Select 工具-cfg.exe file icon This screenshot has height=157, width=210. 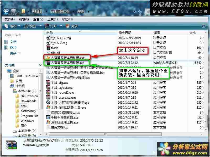tap(48, 82)
